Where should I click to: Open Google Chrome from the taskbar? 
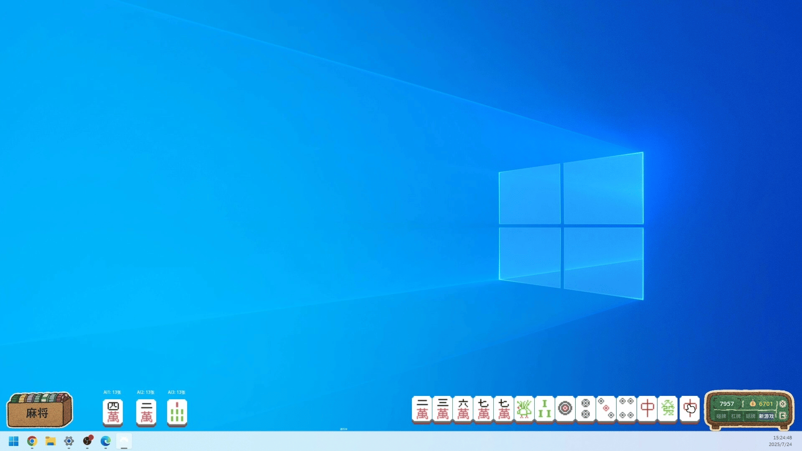tap(32, 441)
